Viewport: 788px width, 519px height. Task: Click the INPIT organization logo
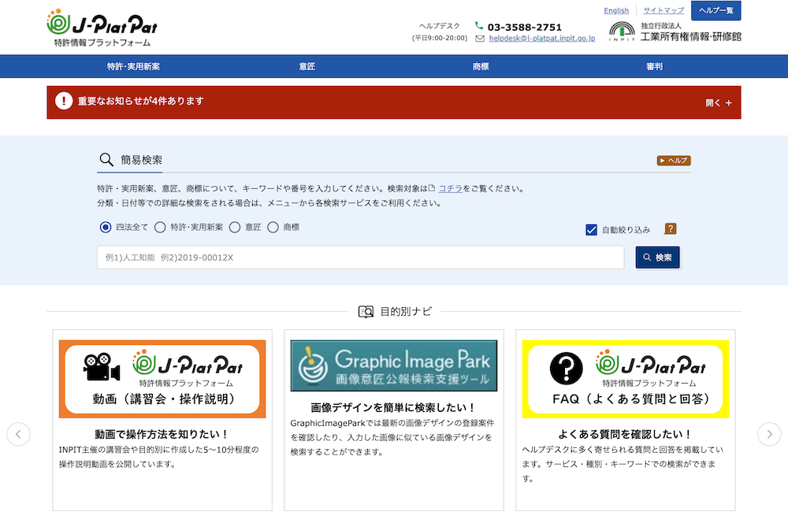pyautogui.click(x=623, y=31)
